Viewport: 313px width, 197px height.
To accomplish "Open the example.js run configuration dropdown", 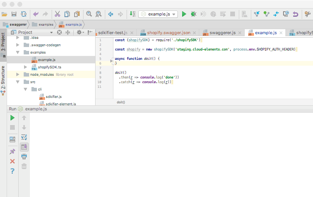I will coord(158,14).
